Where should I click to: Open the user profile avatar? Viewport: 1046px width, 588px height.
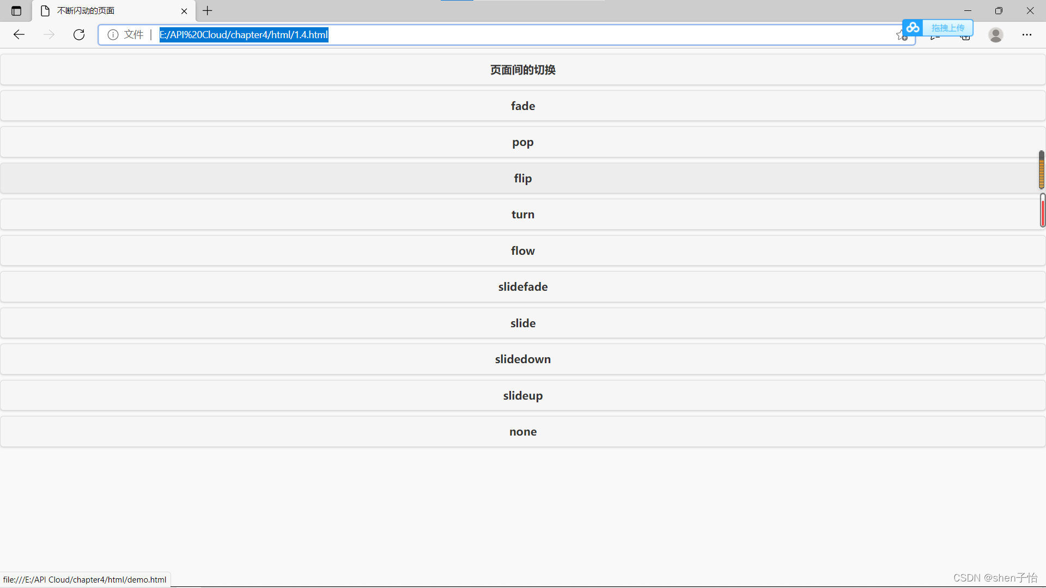[996, 35]
